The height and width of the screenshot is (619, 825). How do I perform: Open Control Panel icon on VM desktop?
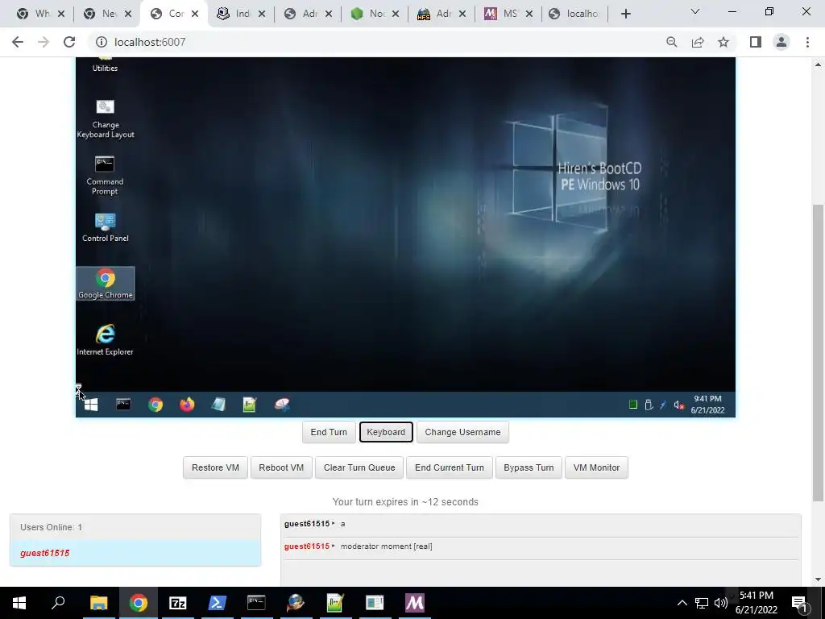(x=106, y=227)
